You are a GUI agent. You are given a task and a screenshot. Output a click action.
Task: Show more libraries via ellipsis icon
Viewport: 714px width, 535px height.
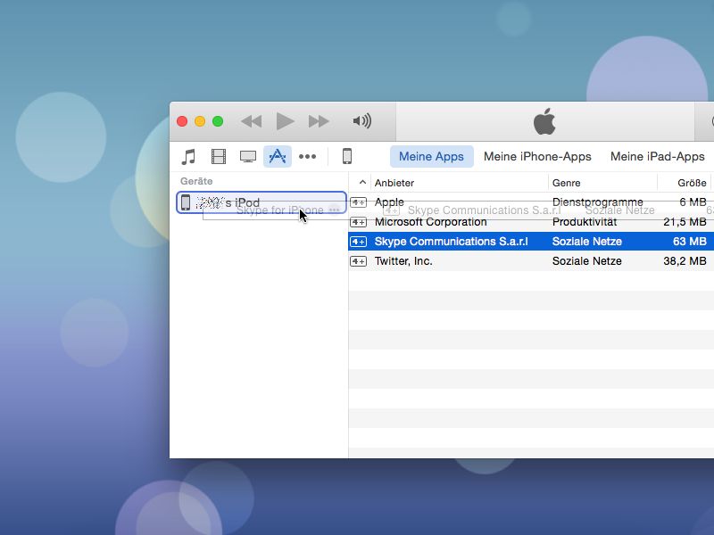coord(307,157)
